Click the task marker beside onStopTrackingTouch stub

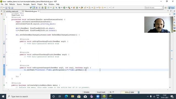click(4, 43)
